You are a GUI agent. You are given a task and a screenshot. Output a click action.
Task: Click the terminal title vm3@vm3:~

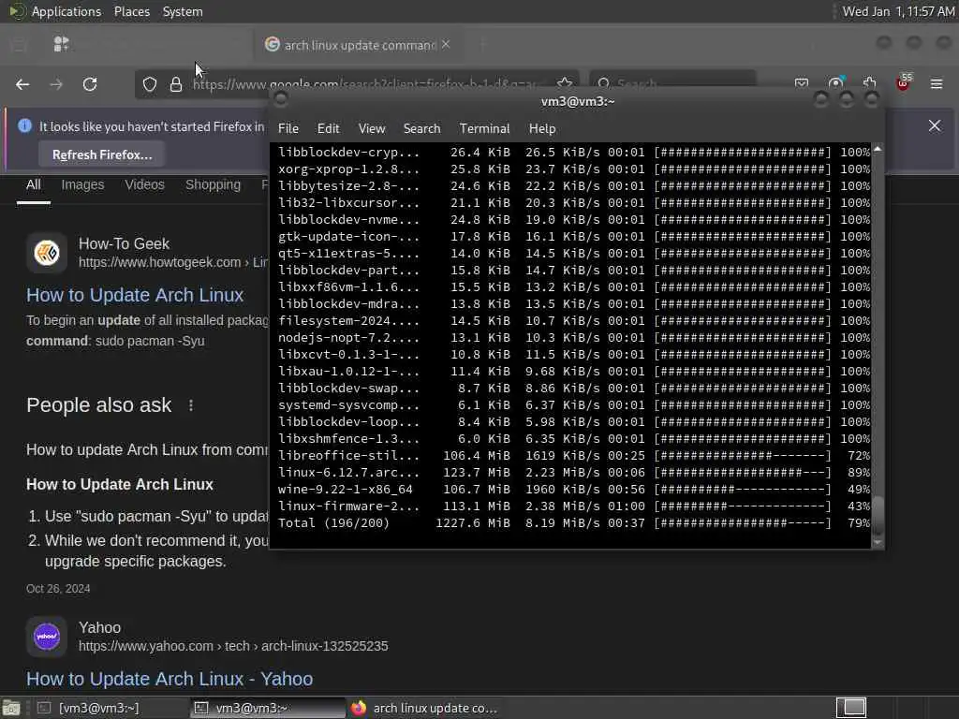point(577,101)
